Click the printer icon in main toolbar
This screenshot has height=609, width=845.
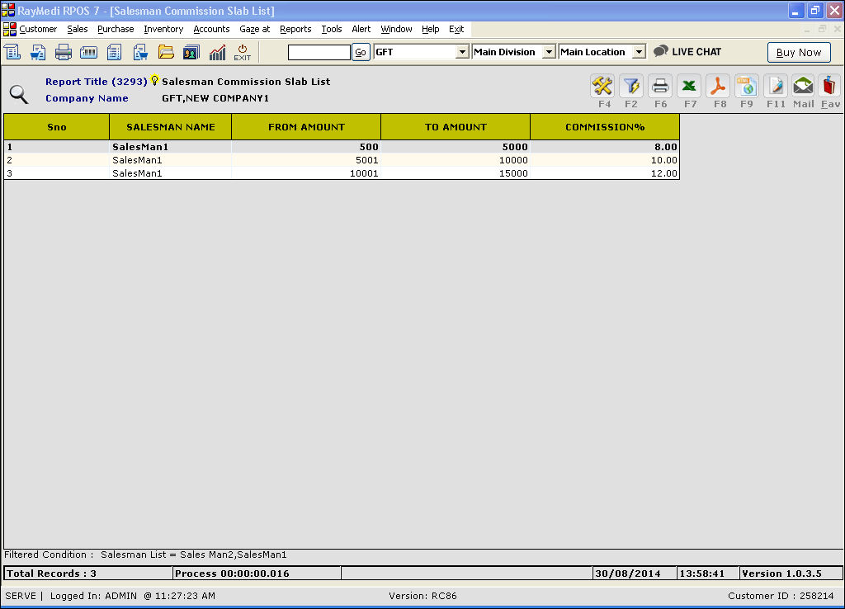(x=63, y=52)
